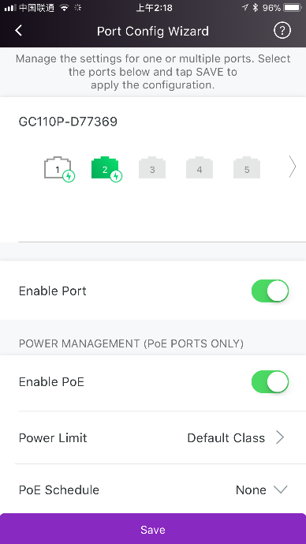Toggle the Enable PoE switch
This screenshot has width=306, height=544.
click(271, 381)
